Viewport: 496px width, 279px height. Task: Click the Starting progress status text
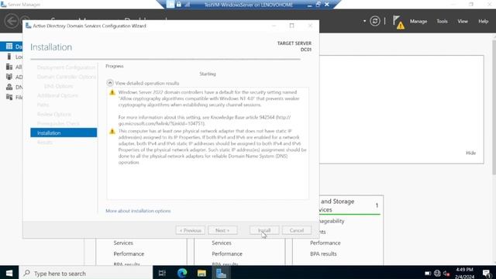[x=208, y=74]
